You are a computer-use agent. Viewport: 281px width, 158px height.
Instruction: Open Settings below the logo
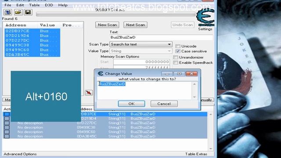[x=205, y=29]
